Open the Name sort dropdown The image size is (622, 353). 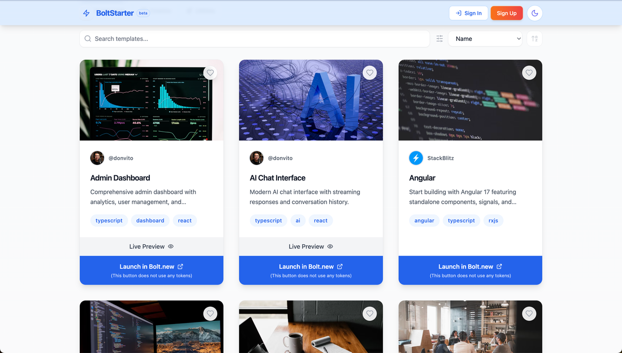pos(485,38)
